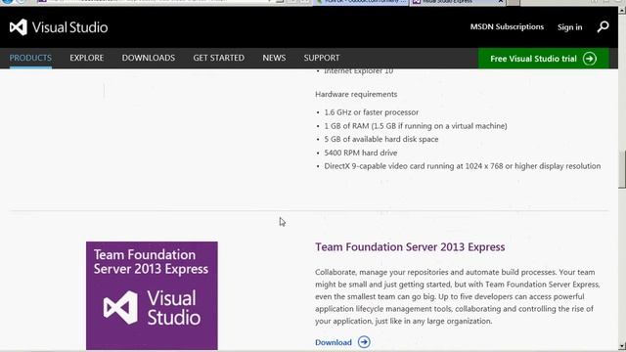The width and height of the screenshot is (626, 352).
Task: Close the Visual Studio Express browser tab
Action: 500,2
